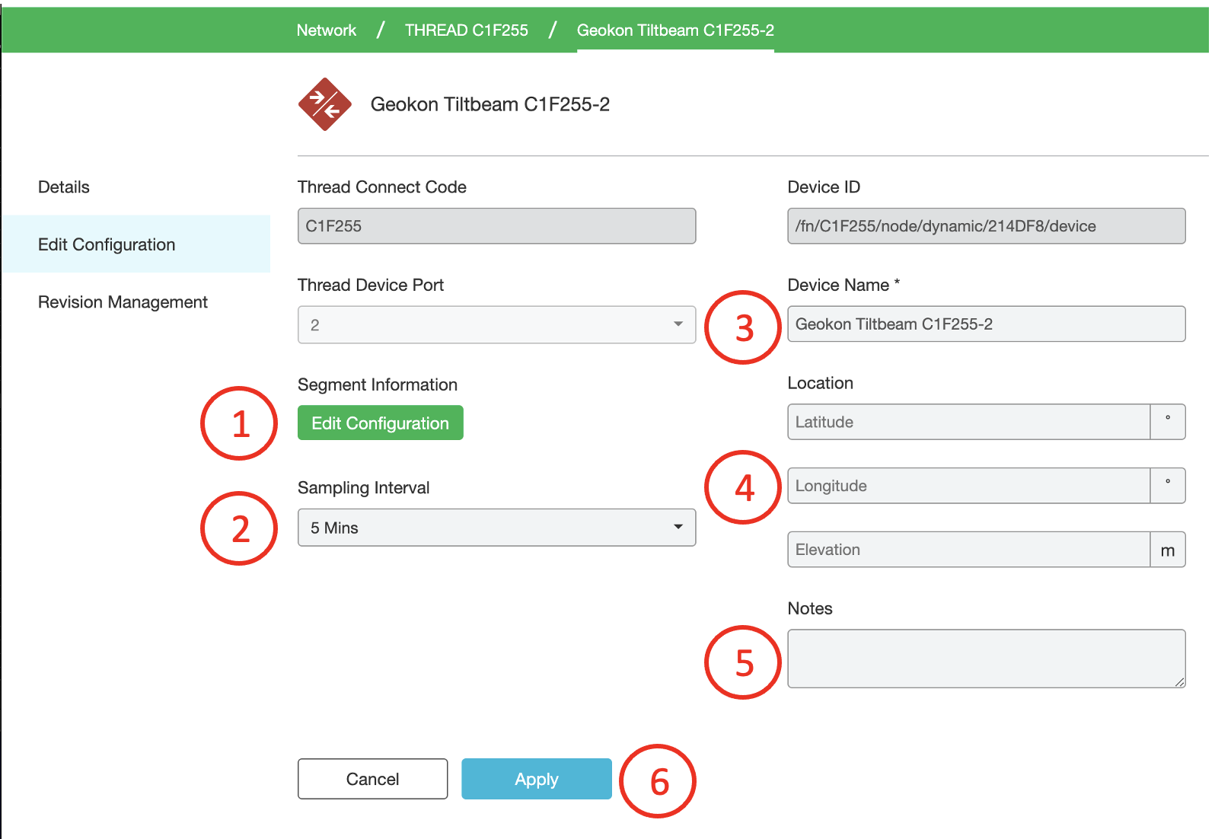Click the Segment Information label

pyautogui.click(x=378, y=384)
